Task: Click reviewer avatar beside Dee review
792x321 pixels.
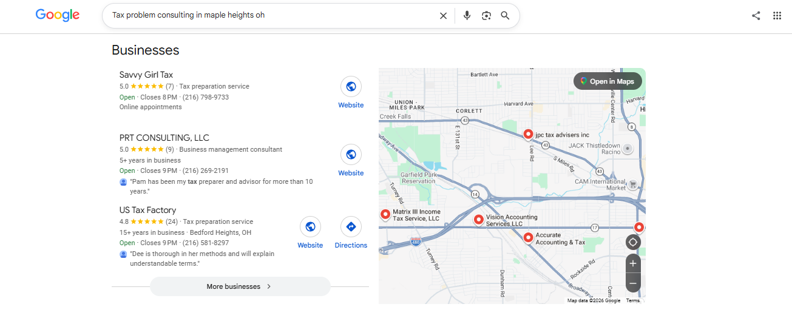Action: coord(123,254)
